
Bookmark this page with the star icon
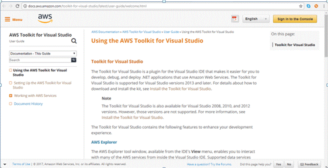(x=301, y=6)
